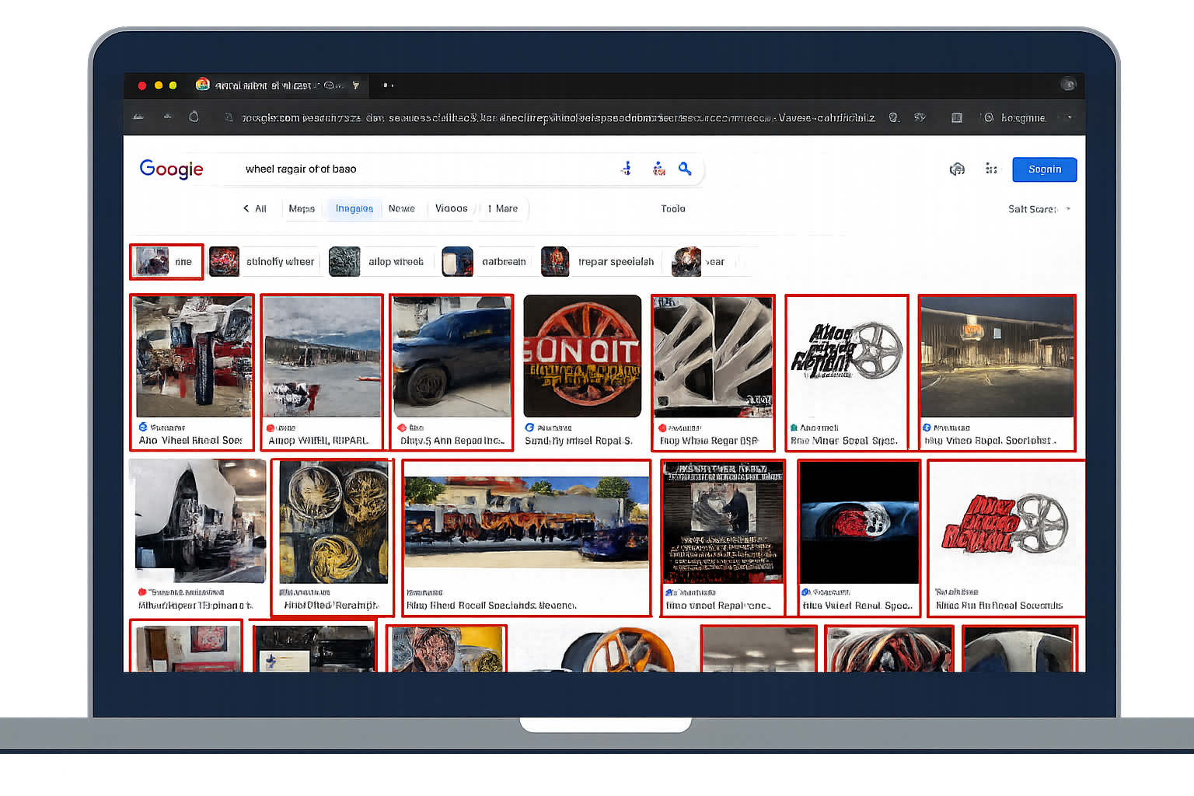Open the Google apps grid icon
Viewport: 1194px width, 796px height.
[x=991, y=169]
